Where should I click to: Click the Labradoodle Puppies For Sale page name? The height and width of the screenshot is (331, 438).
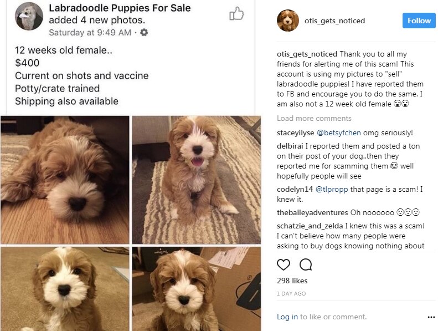pos(120,8)
